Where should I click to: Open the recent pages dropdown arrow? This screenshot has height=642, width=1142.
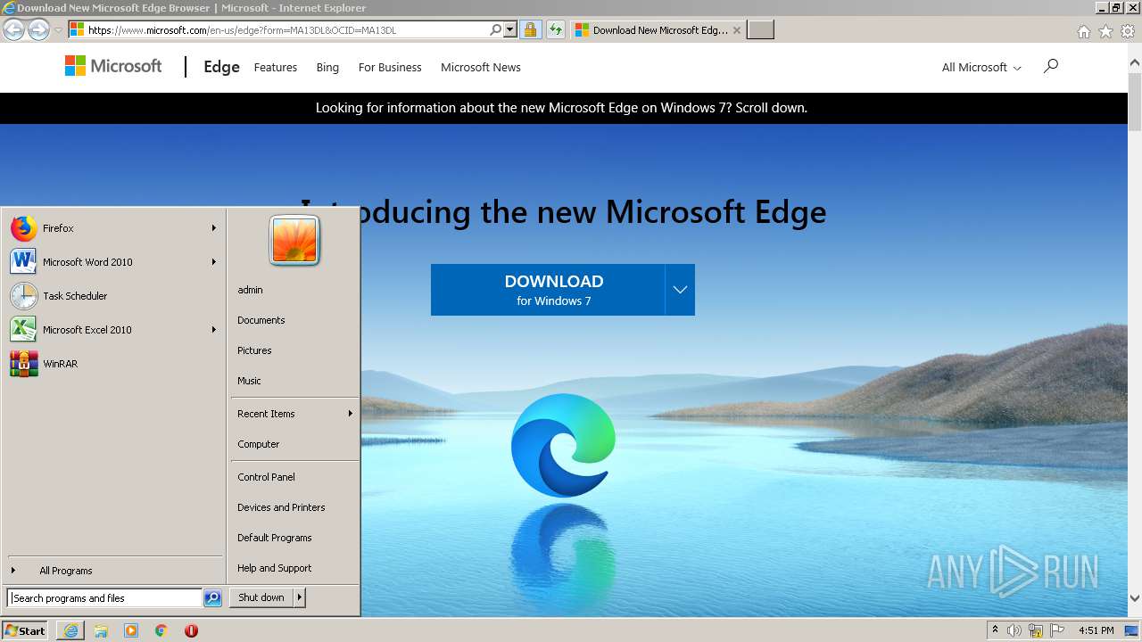pyautogui.click(x=58, y=29)
